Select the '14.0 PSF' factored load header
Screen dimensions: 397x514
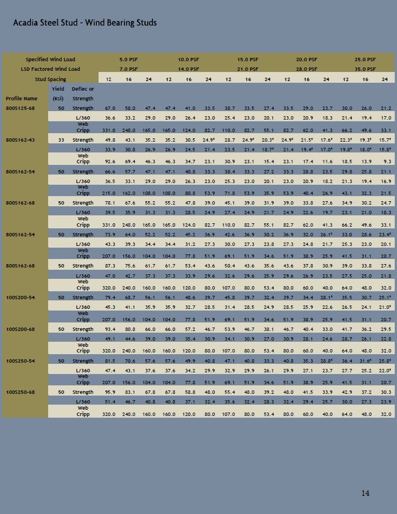[x=189, y=69]
